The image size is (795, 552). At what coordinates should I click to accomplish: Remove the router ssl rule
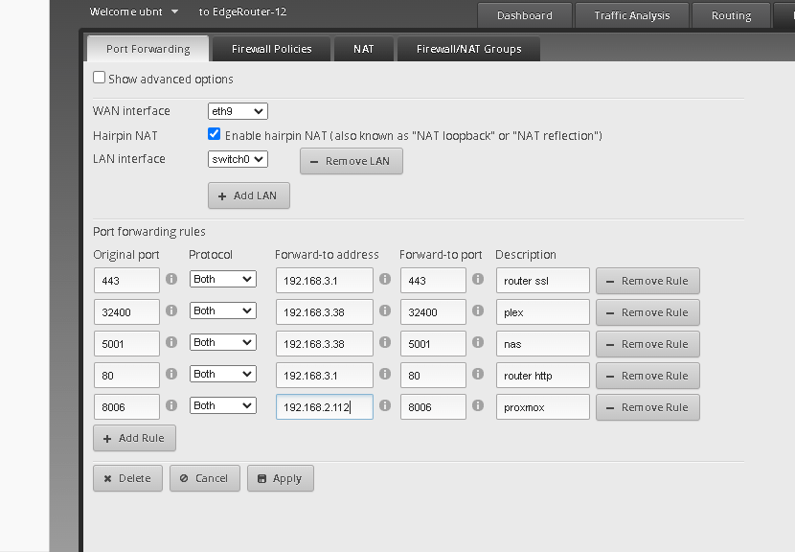[x=647, y=281]
